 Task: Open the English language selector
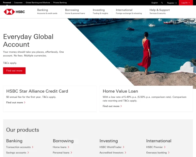point(155,3)
